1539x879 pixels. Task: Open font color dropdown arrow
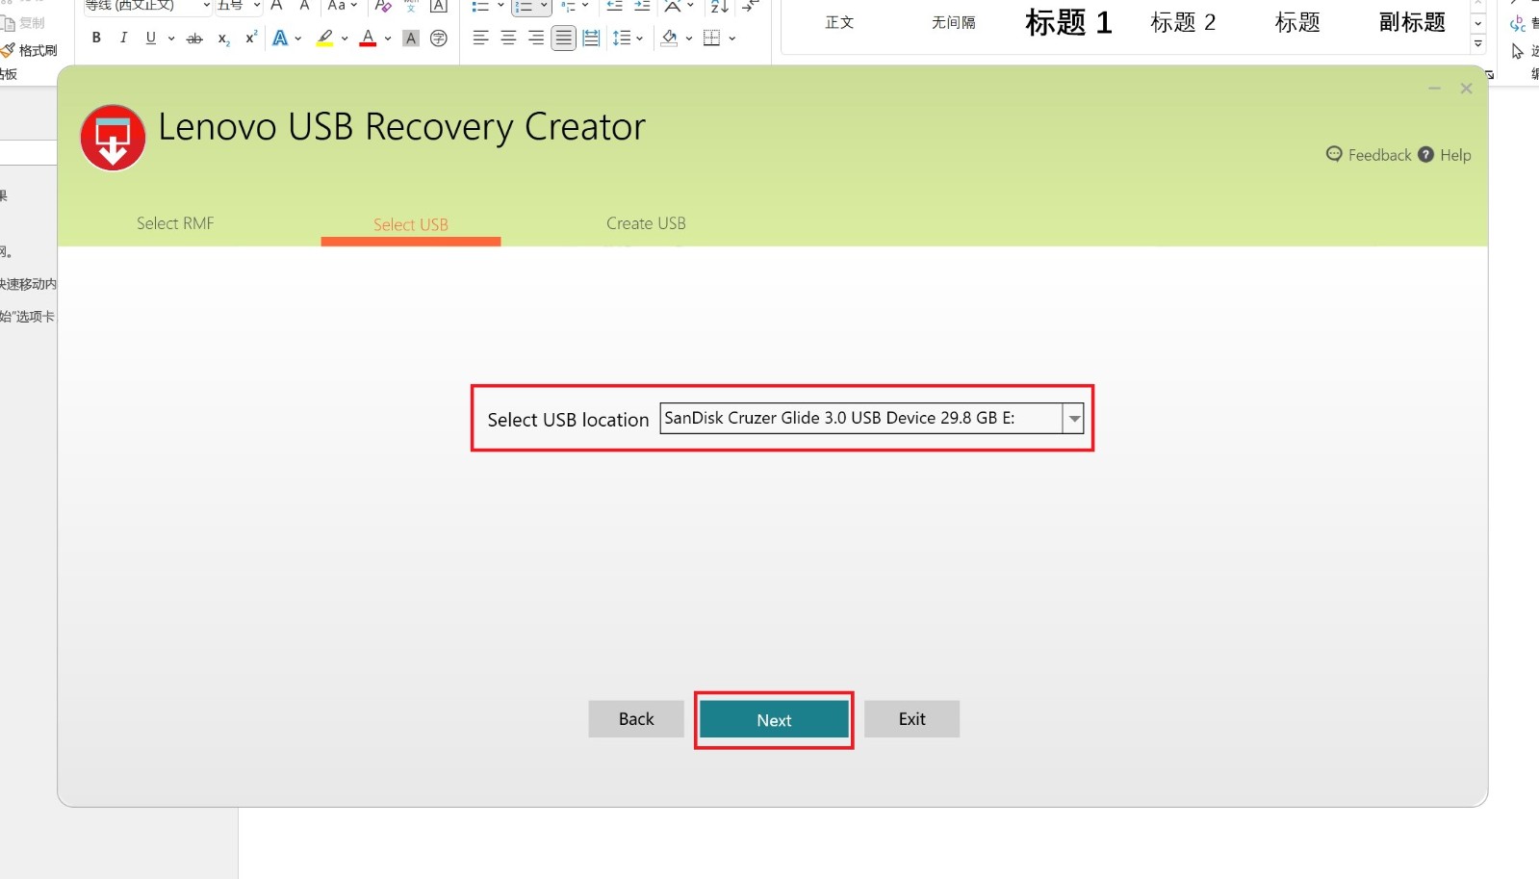[388, 39]
